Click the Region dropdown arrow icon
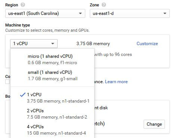 pos(80,13)
